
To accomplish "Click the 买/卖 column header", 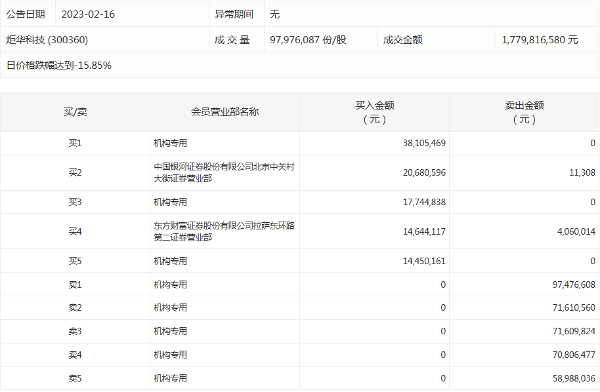I will [75, 112].
